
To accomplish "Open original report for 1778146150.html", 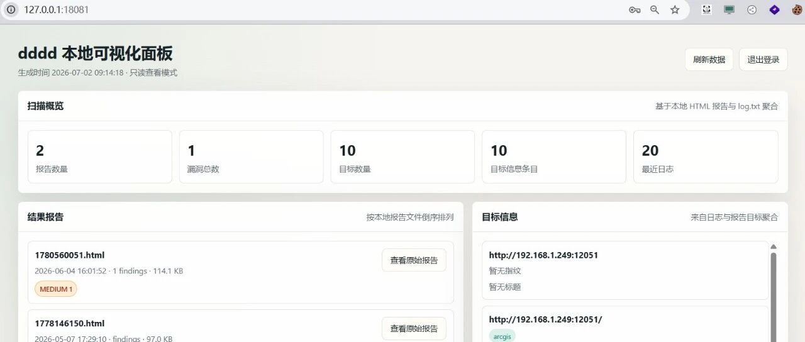I will (x=414, y=328).
